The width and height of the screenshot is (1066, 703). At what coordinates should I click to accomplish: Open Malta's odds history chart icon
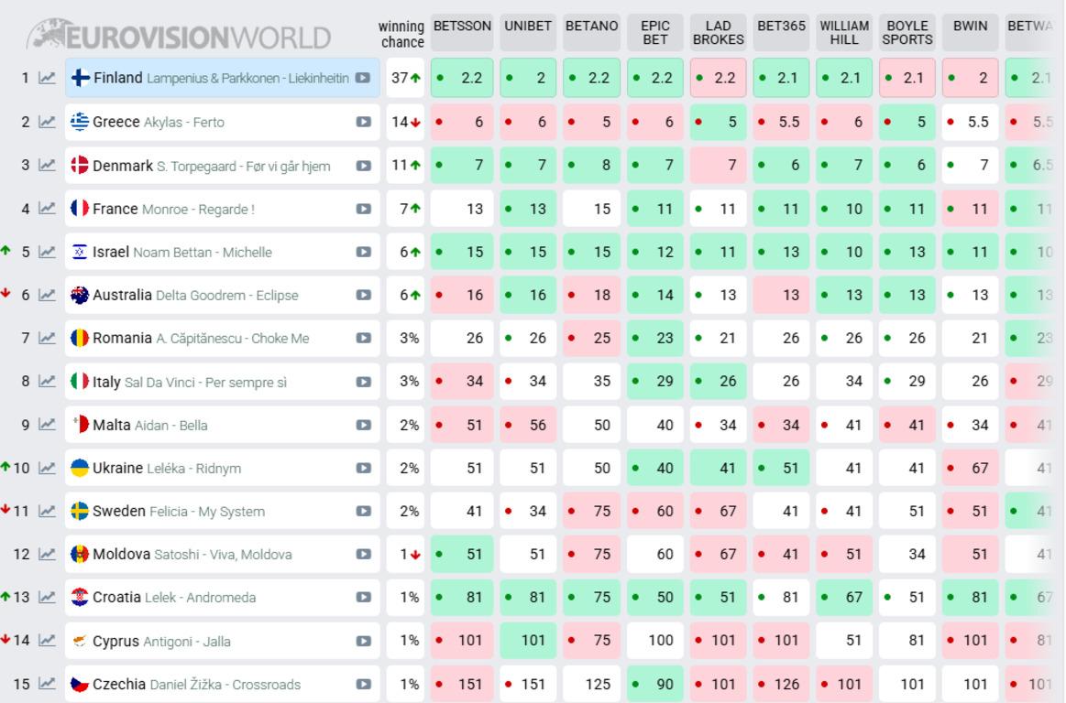47,426
